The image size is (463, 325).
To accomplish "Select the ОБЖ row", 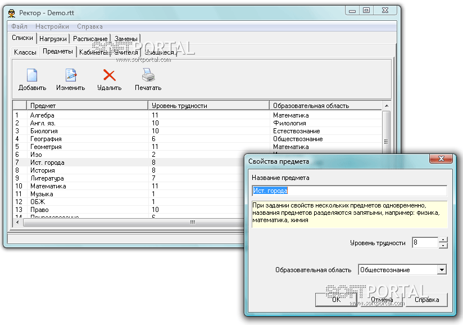I will [129, 202].
